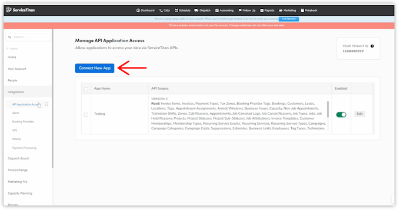Screen dimensions: 400x211
Task: Open Capacity Planning in the sidebar
Action: point(20,193)
